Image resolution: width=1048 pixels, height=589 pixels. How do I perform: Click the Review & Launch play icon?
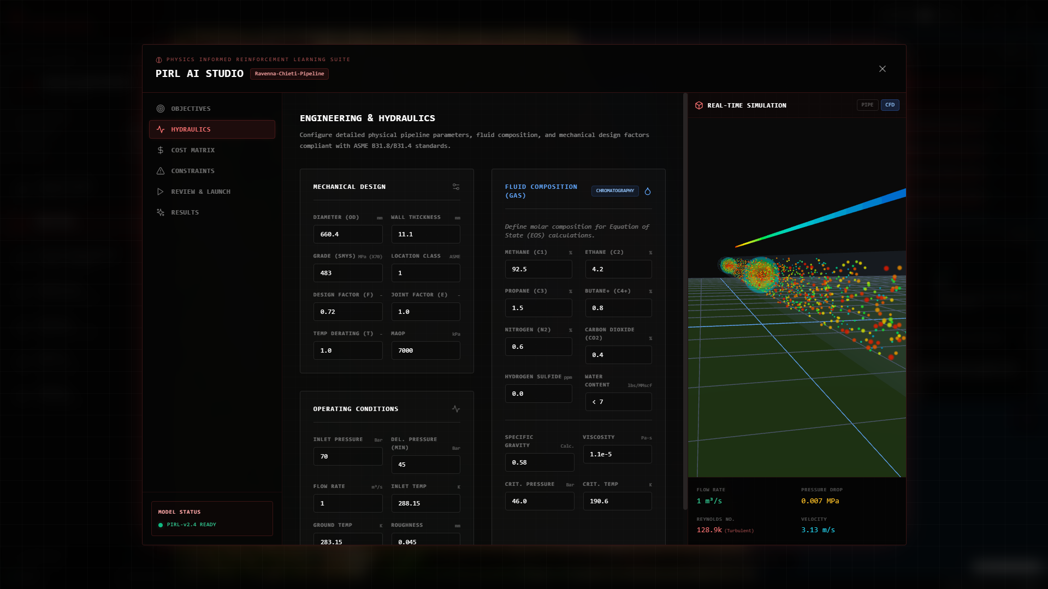coord(161,192)
